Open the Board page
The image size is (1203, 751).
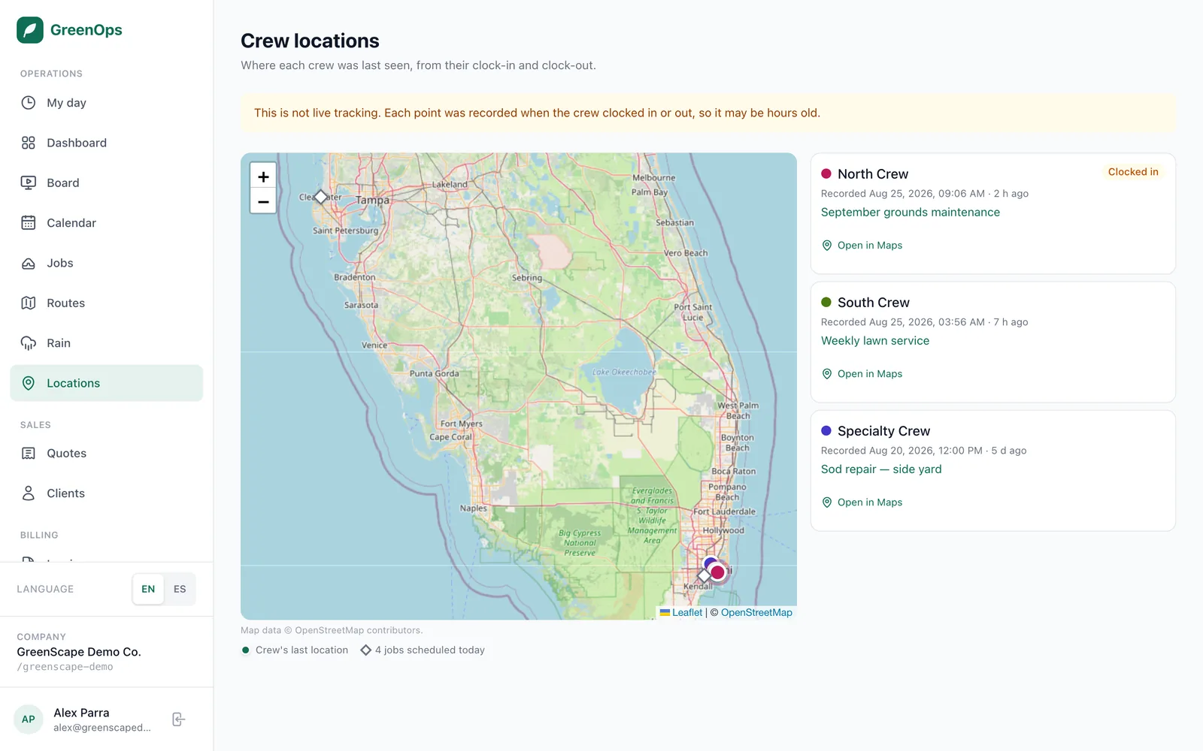[x=106, y=182]
